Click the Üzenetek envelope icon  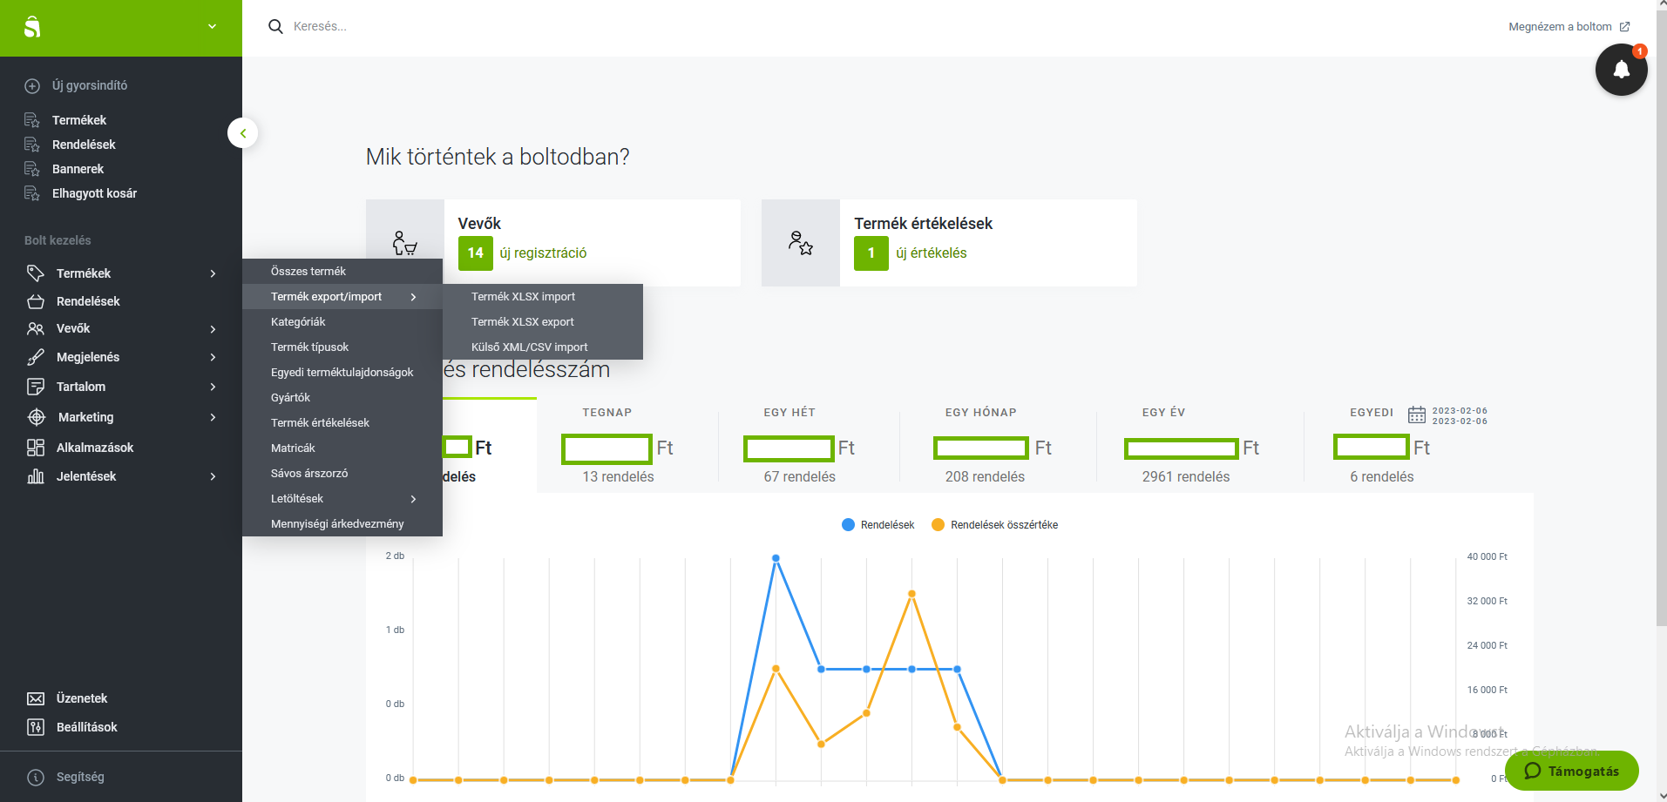tap(36, 698)
